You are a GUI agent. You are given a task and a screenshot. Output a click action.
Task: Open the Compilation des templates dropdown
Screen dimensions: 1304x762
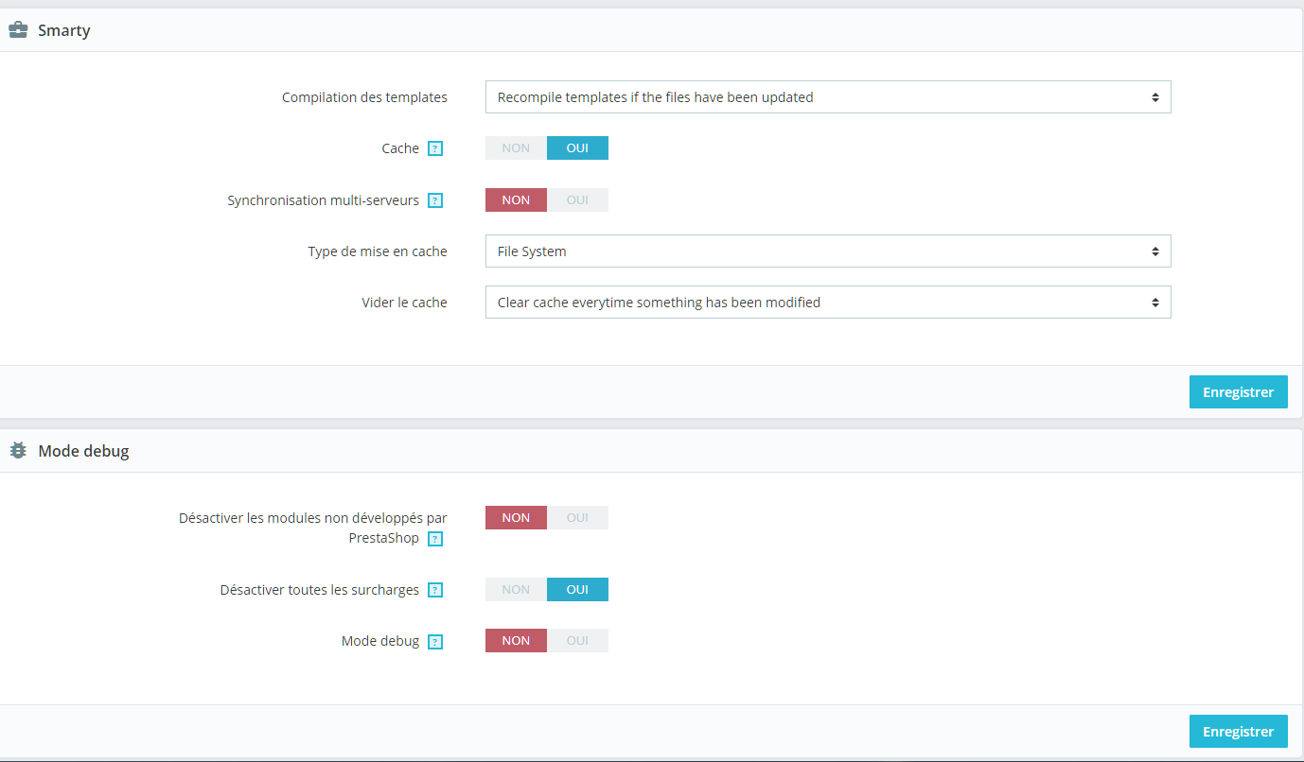[x=828, y=97]
